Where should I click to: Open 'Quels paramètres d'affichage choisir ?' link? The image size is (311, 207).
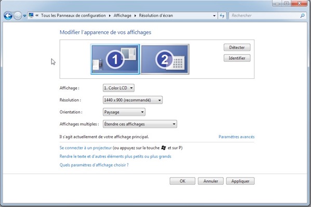[x=94, y=165]
